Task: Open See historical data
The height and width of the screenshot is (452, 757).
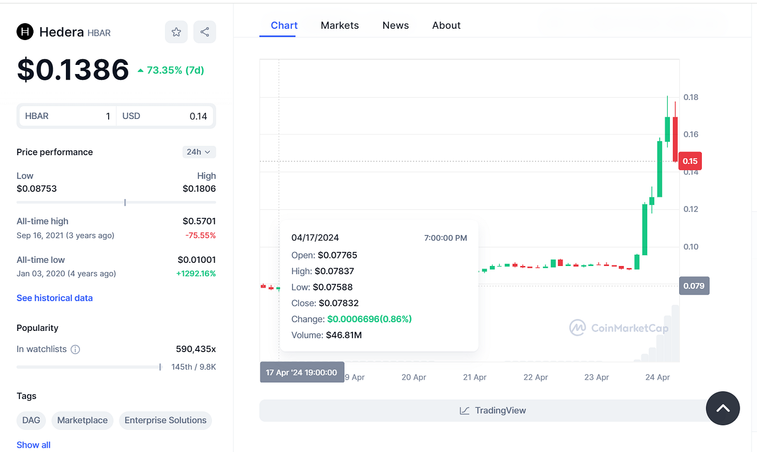Action: click(x=55, y=298)
